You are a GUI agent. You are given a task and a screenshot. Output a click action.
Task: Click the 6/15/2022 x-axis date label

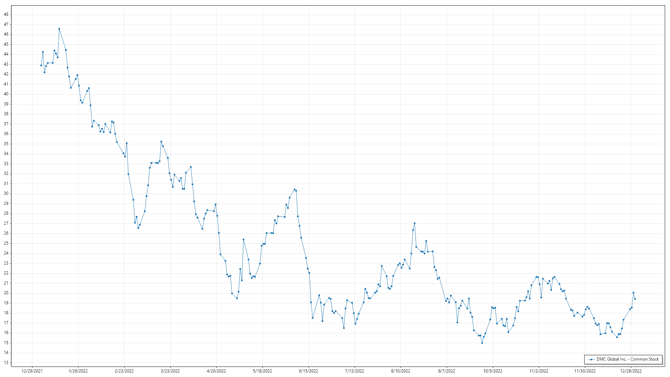click(x=308, y=371)
